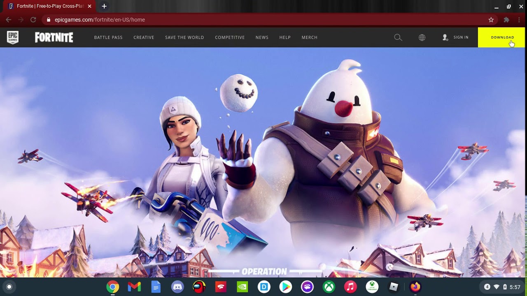527x296 pixels.
Task: Open NVIDIA GeForce Now shelf app
Action: 243,287
